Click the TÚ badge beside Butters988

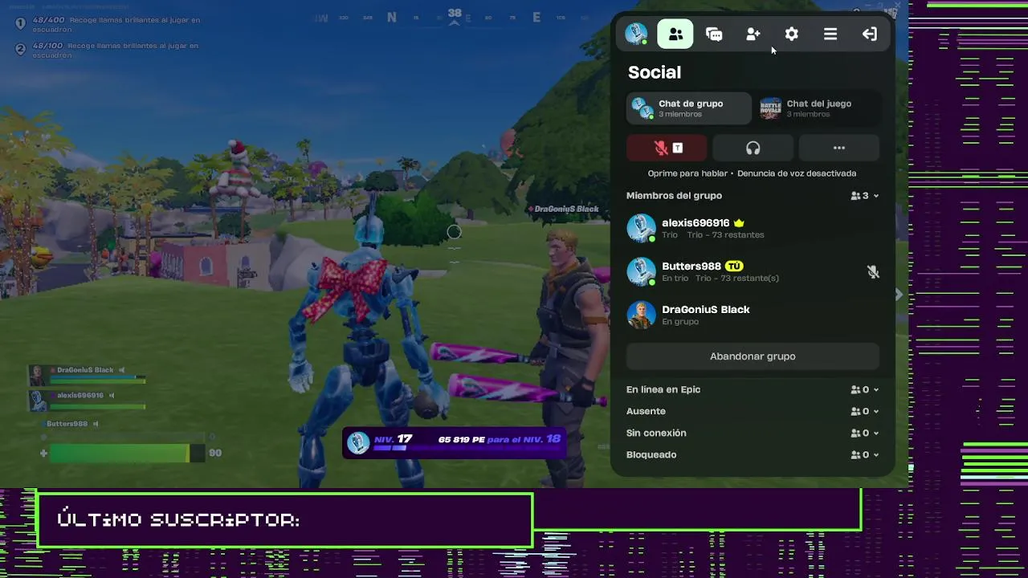734,266
